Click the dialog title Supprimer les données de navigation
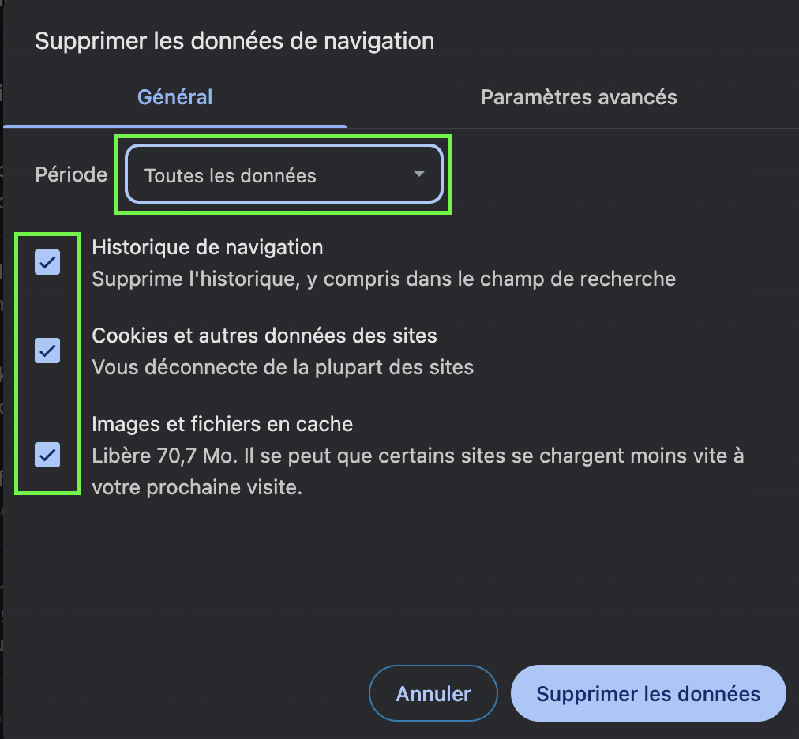799x739 pixels. point(234,41)
